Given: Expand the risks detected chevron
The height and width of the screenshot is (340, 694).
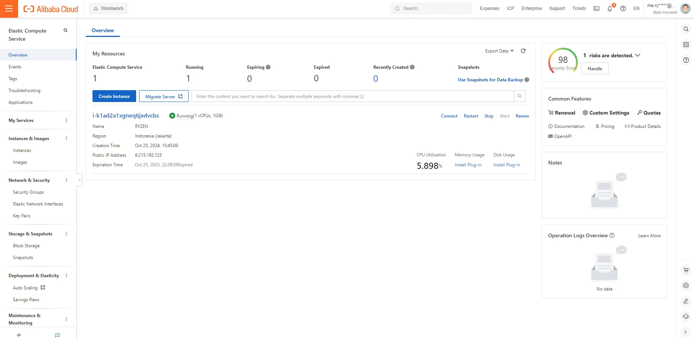Looking at the screenshot, I should pyautogui.click(x=637, y=55).
